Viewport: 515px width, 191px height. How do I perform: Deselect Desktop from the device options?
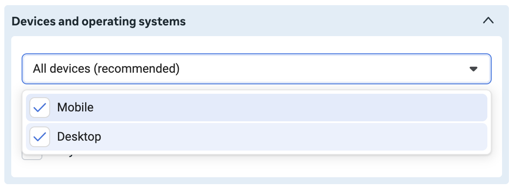tap(40, 137)
